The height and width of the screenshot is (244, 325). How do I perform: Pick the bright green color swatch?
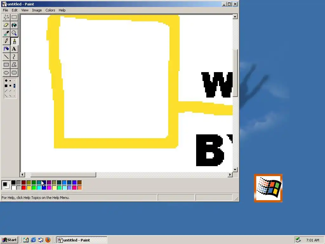coord(34,188)
